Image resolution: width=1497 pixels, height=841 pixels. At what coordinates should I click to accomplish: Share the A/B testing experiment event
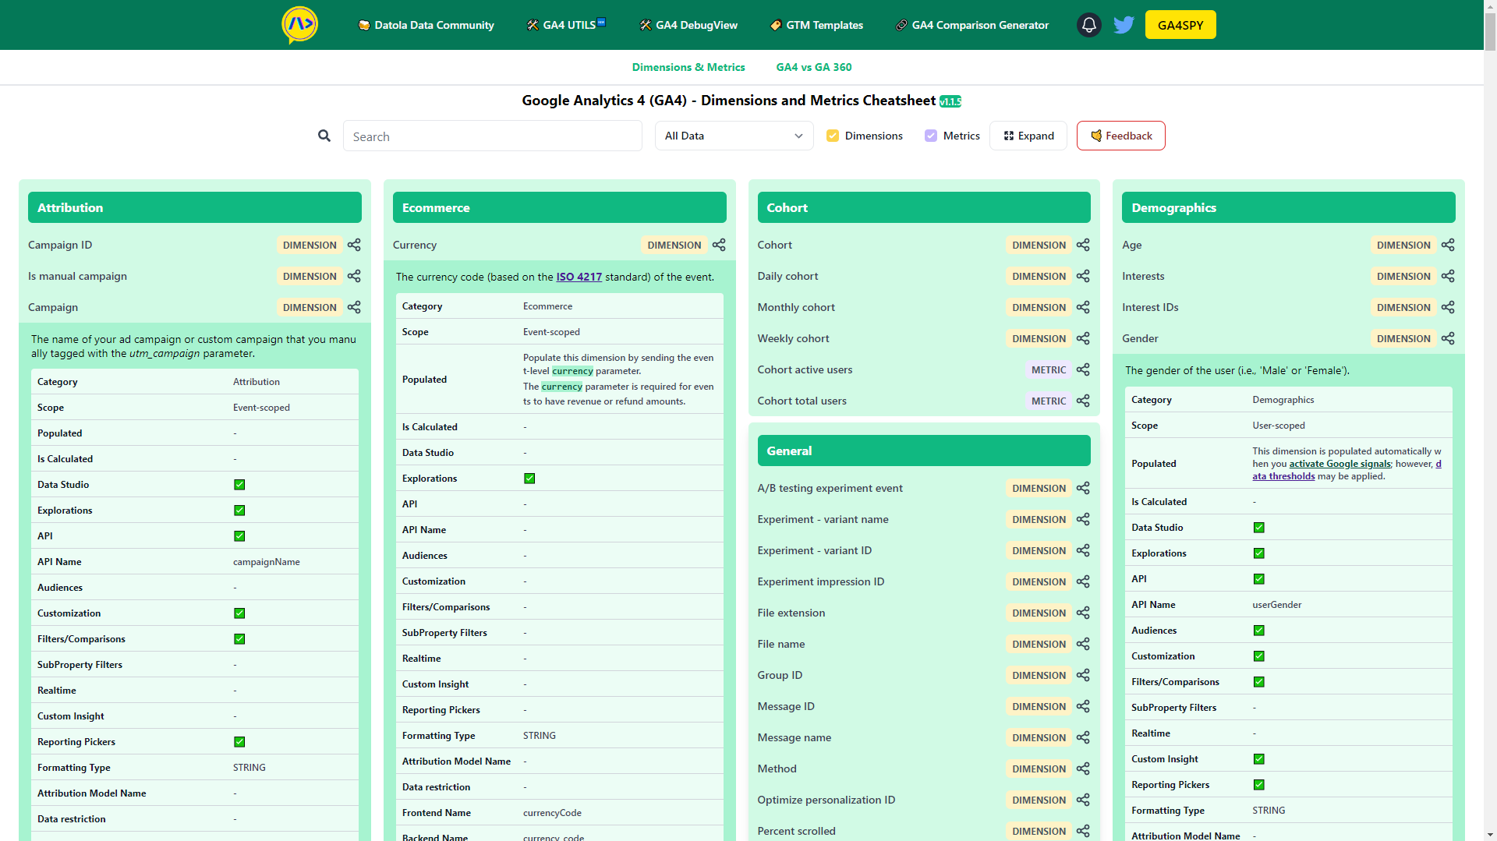(x=1083, y=488)
